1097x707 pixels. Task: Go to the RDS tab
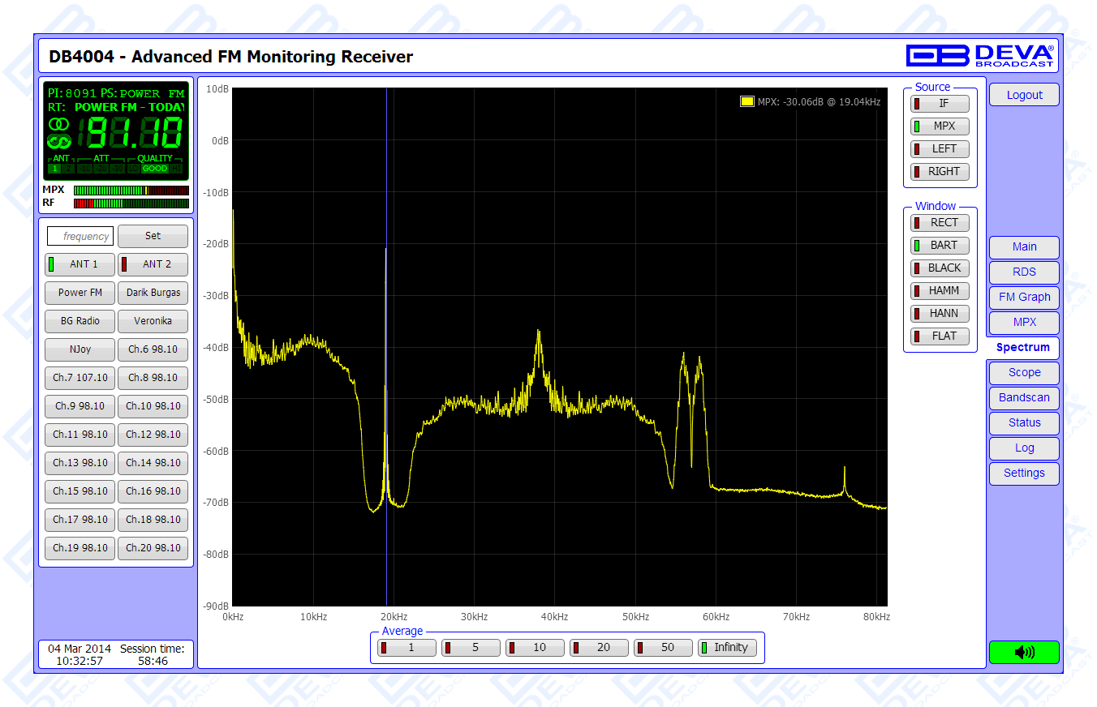1024,272
